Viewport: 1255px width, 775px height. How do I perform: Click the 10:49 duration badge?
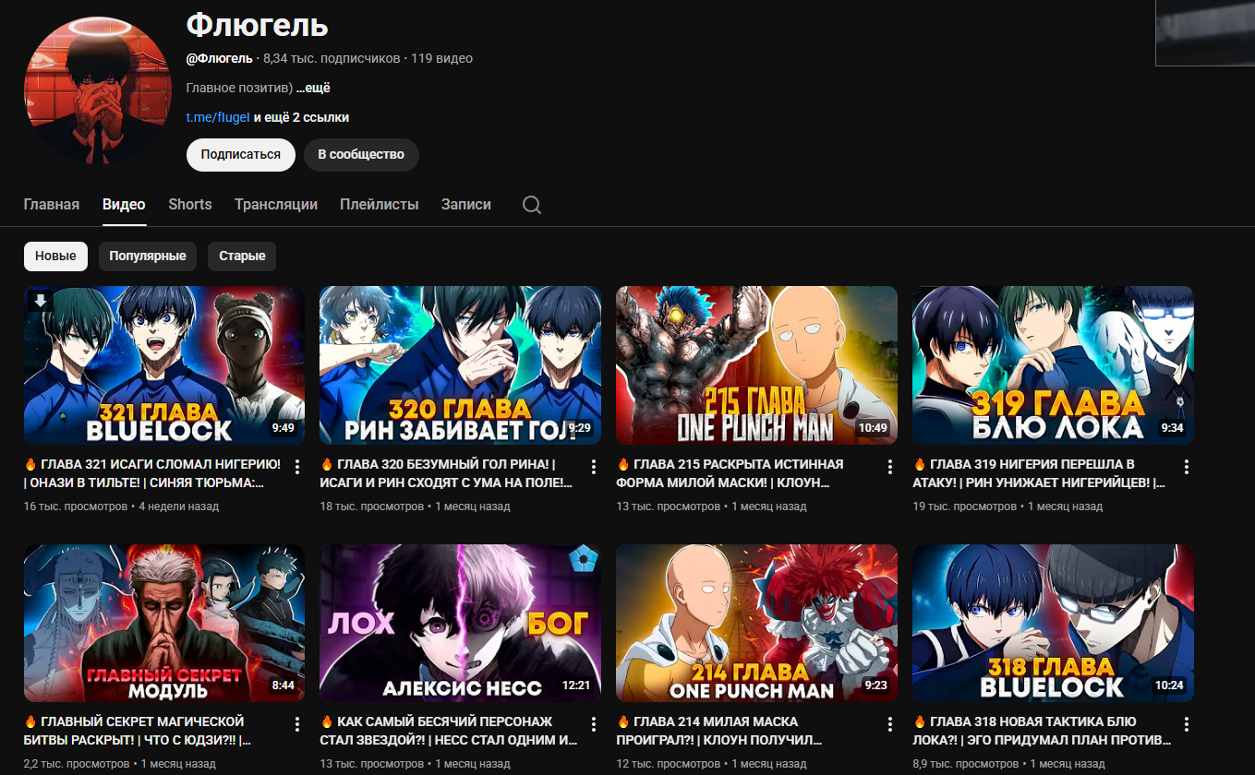tap(873, 428)
